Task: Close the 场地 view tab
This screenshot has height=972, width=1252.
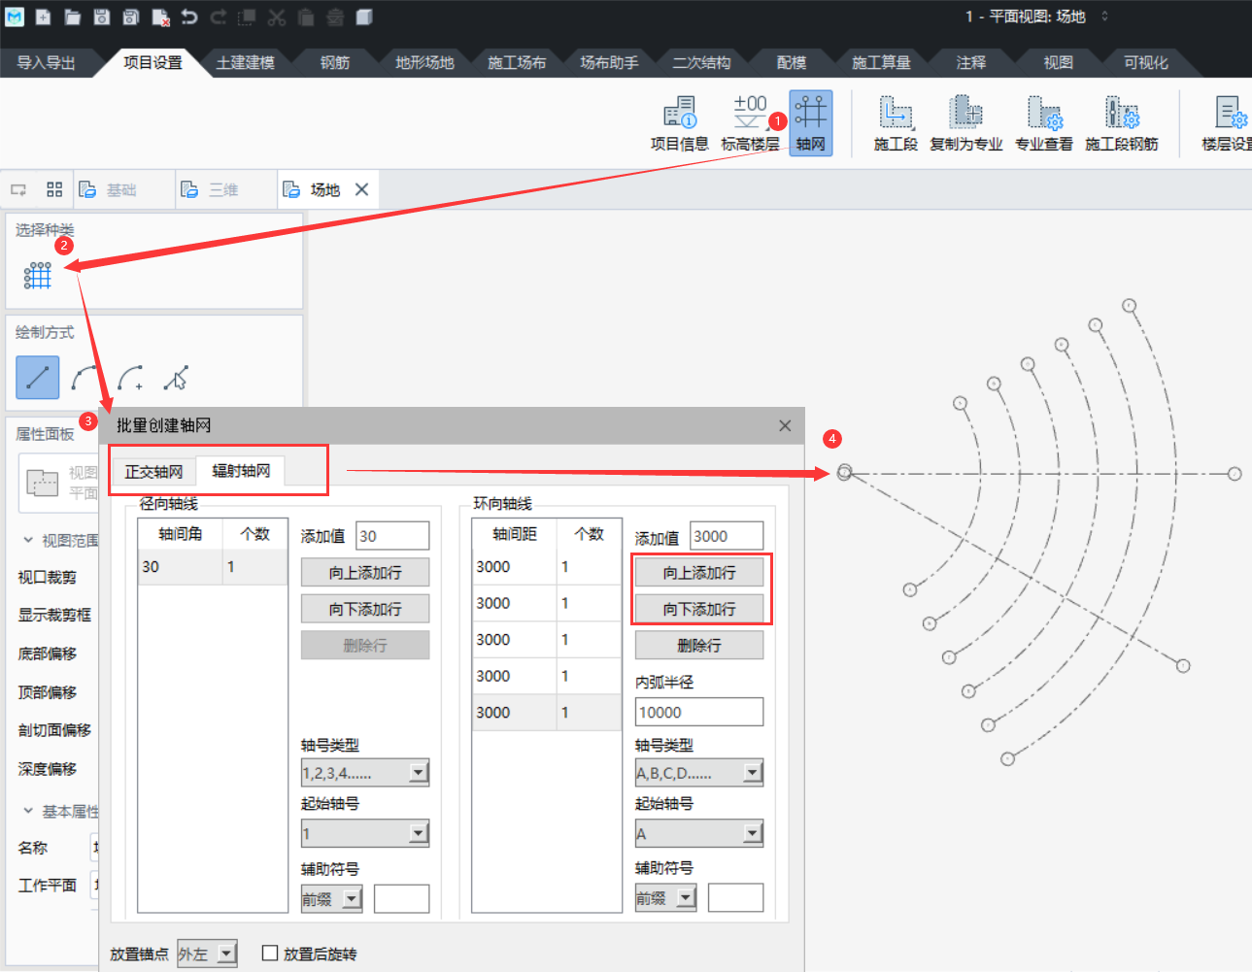Action: click(x=361, y=189)
